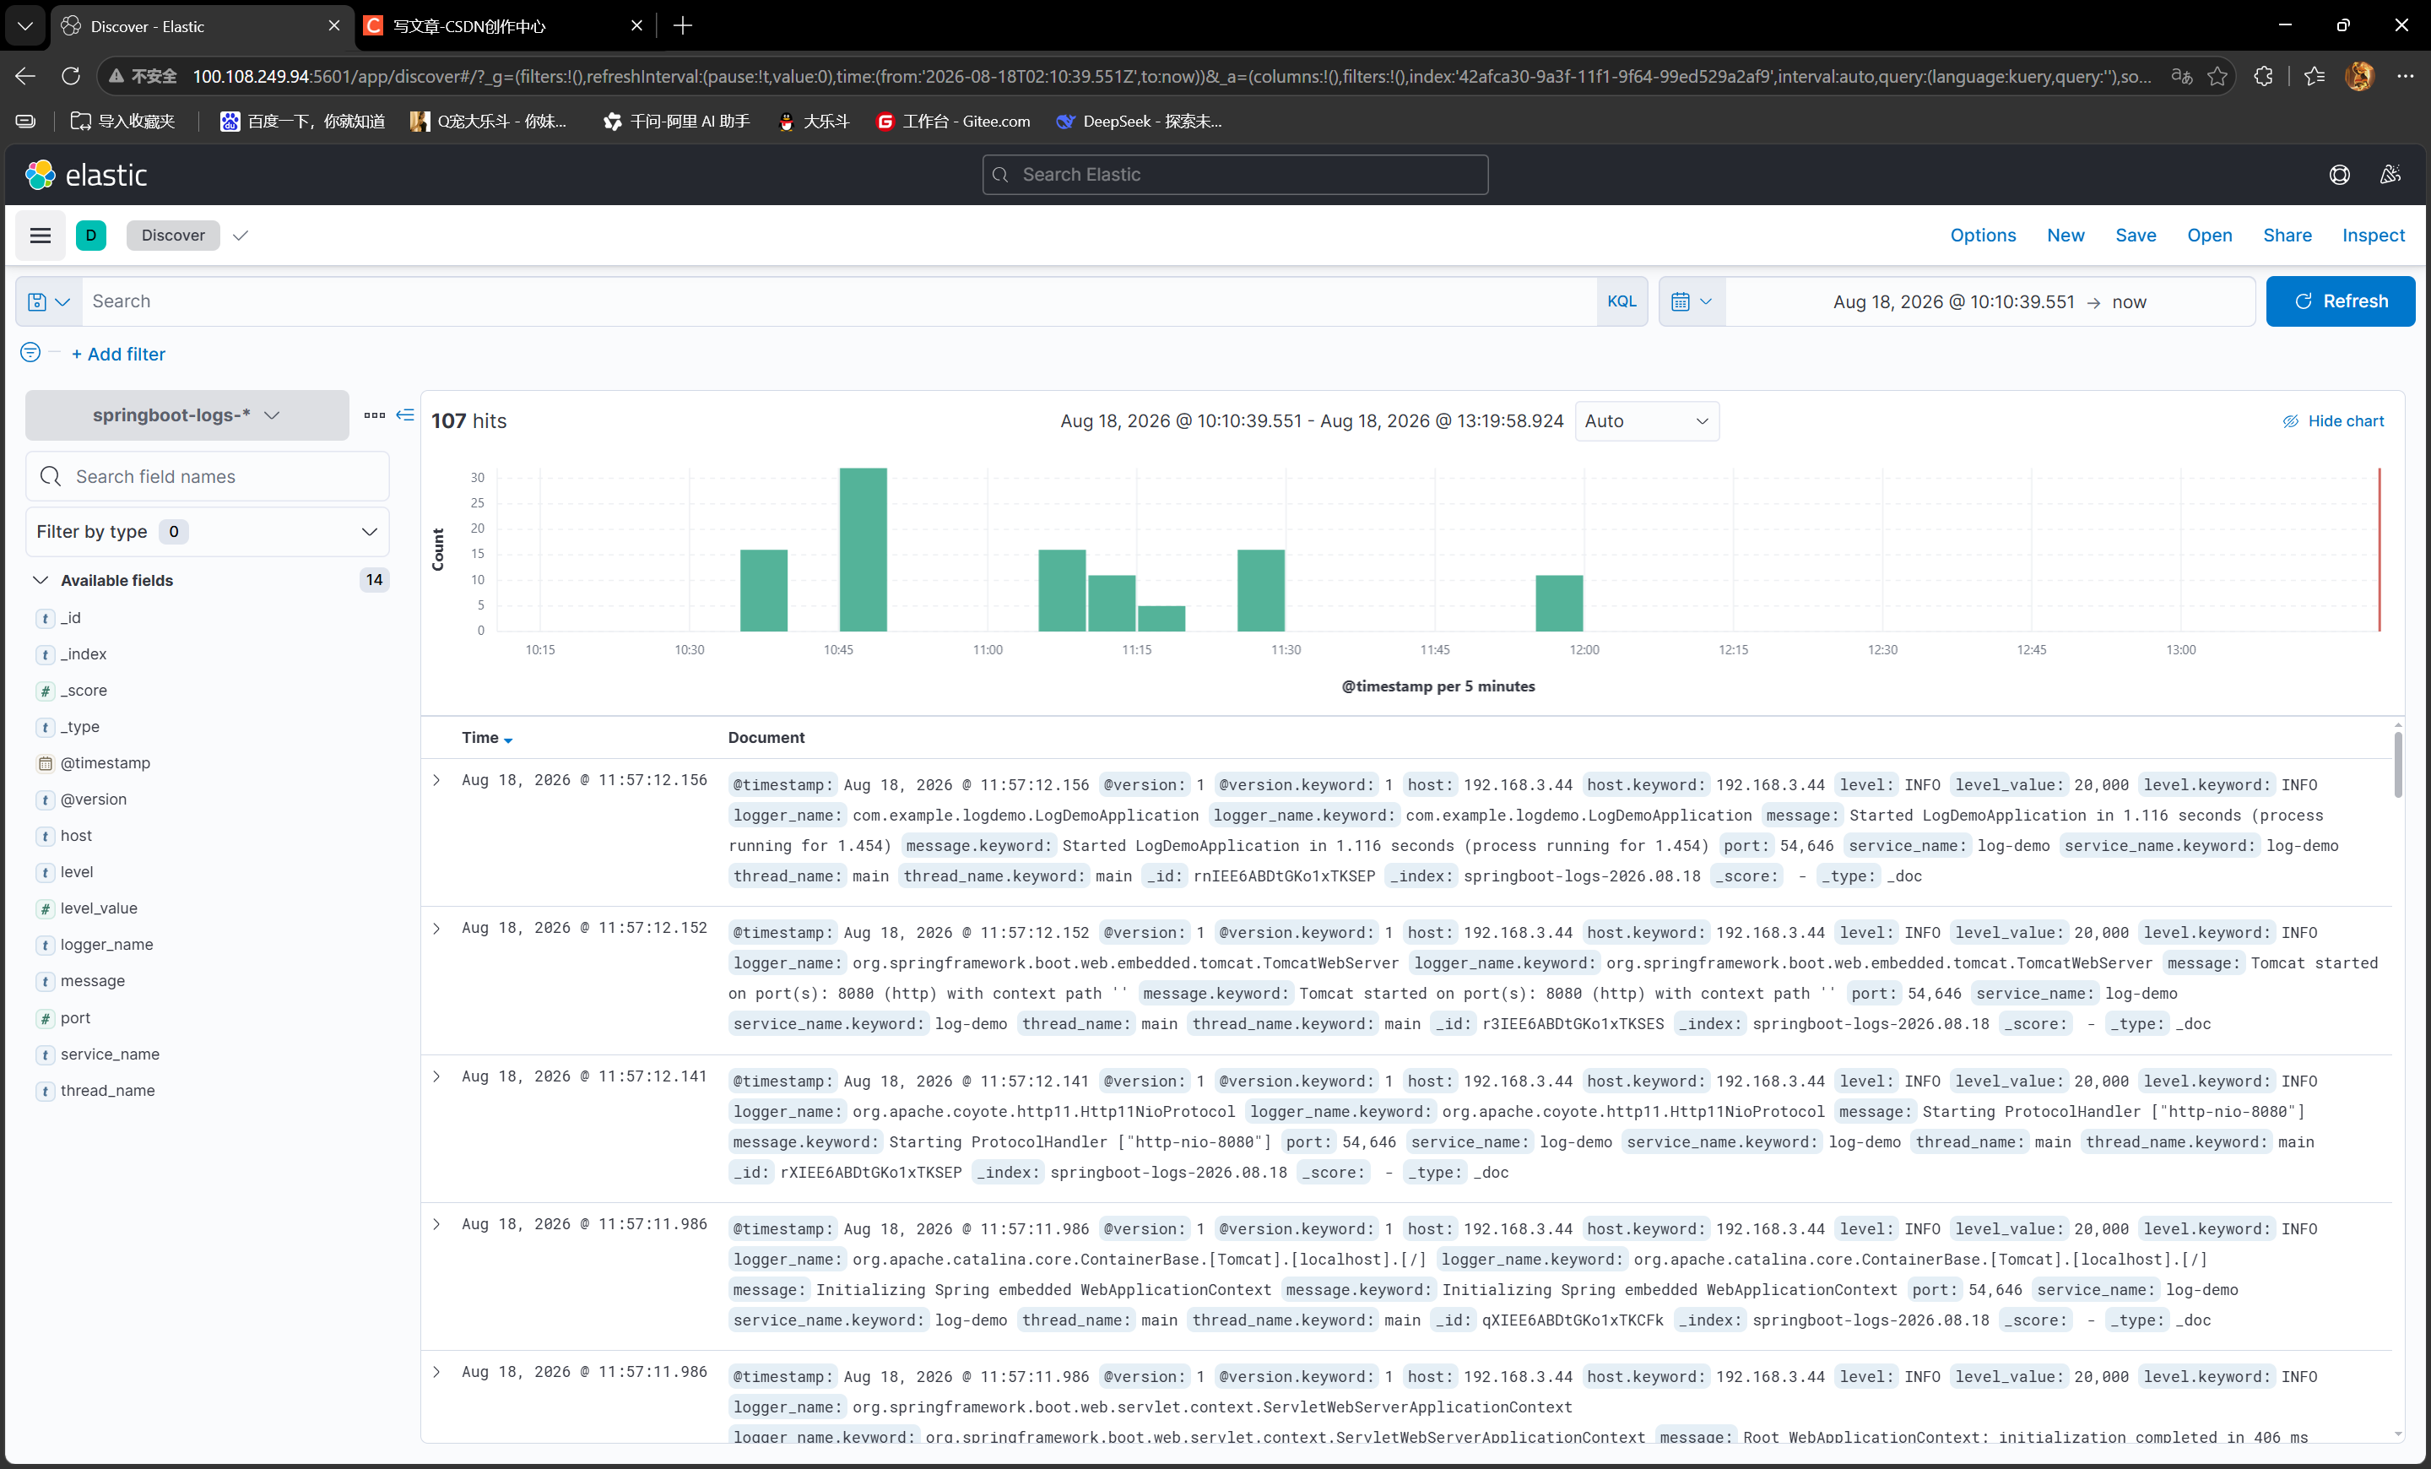Expand the first 11:57:11.986 document row
This screenshot has width=2431, height=1469.
[437, 1224]
